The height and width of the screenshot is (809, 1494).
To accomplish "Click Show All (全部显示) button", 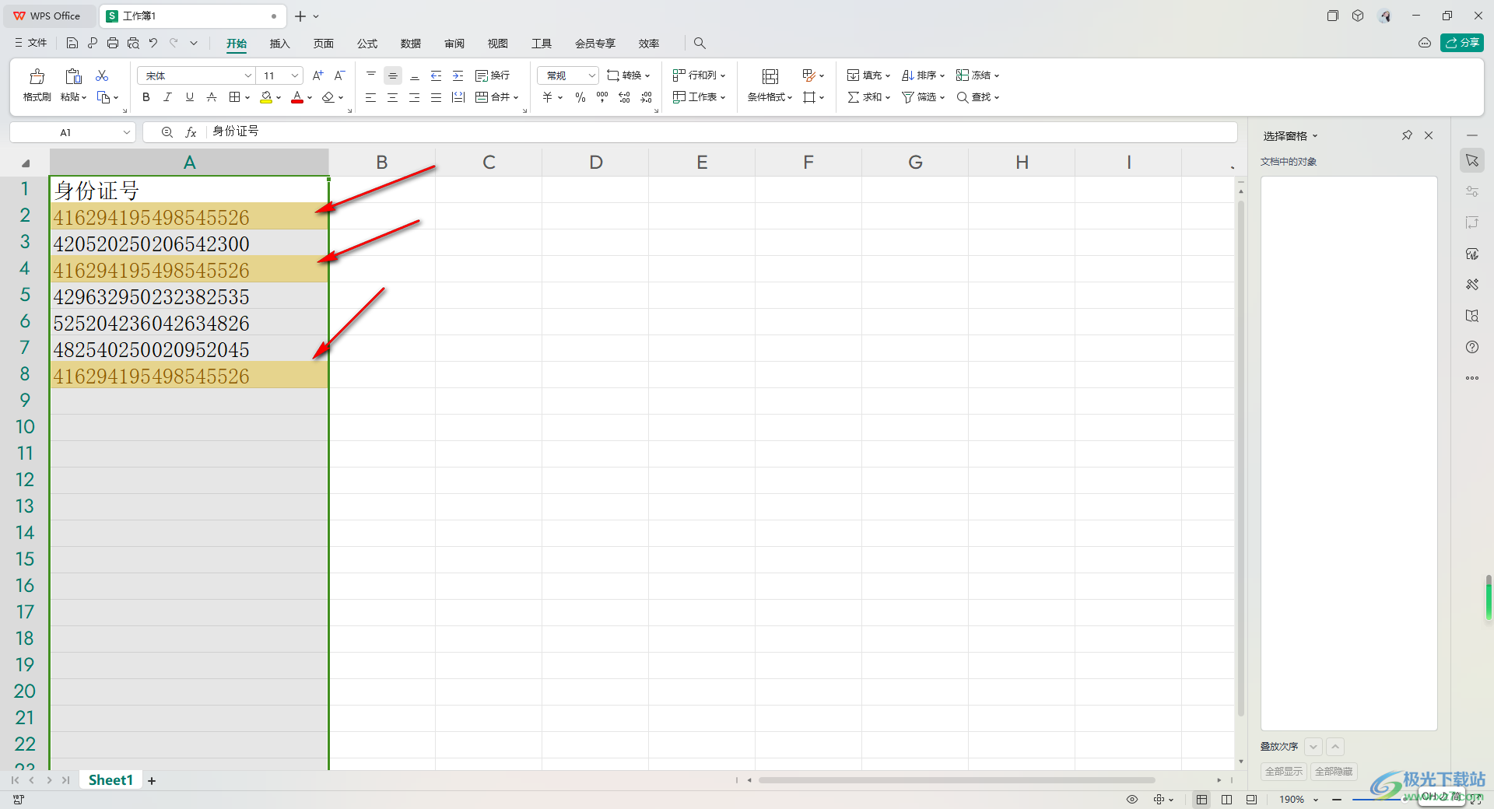I will pos(1284,772).
